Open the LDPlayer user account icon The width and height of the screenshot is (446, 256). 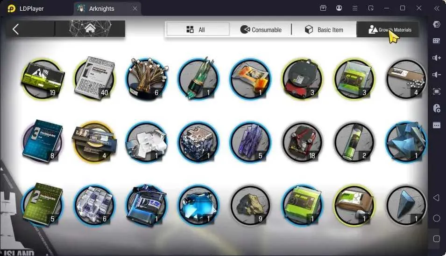point(339,8)
